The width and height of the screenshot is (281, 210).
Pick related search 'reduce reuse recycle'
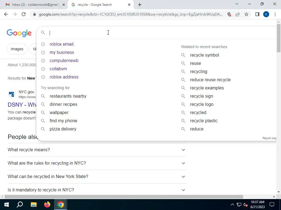210,80
